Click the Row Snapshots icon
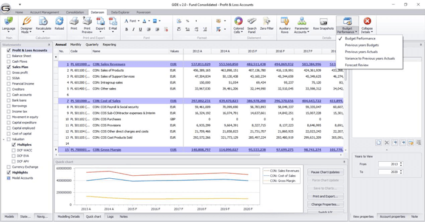The height and width of the screenshot is (222, 425). coord(324,21)
